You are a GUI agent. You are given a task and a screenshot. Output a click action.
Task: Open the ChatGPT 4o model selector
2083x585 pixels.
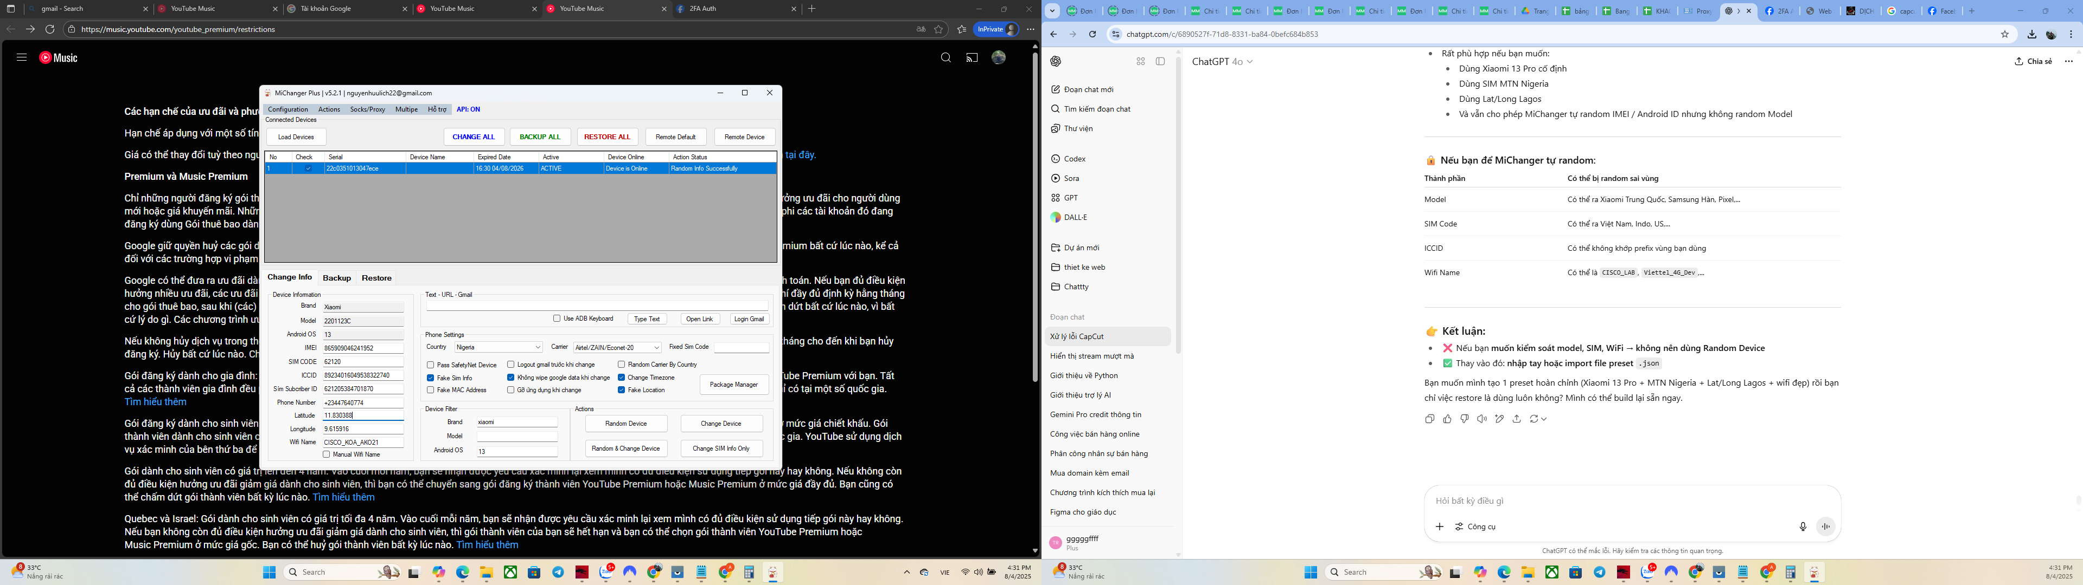coord(1222,61)
